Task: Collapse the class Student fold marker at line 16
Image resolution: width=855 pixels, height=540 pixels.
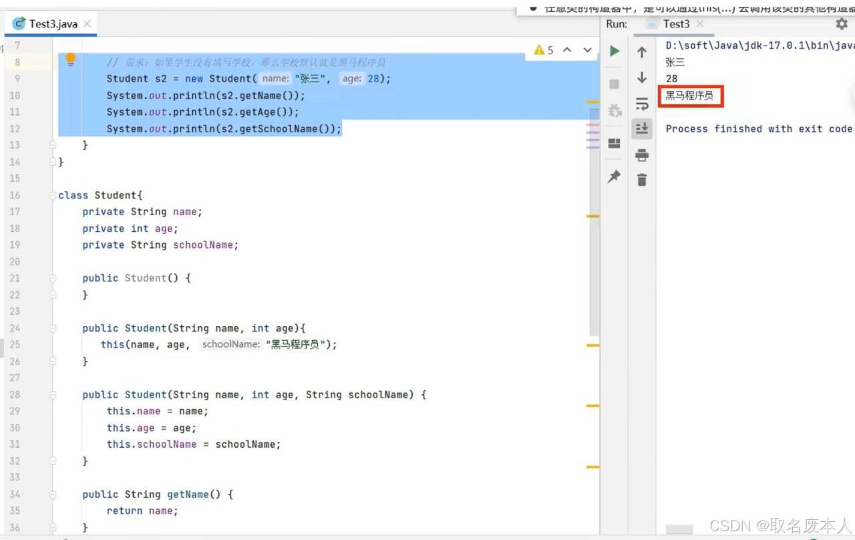Action: tap(52, 195)
